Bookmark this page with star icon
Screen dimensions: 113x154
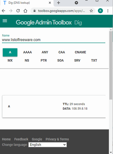pos(91,11)
